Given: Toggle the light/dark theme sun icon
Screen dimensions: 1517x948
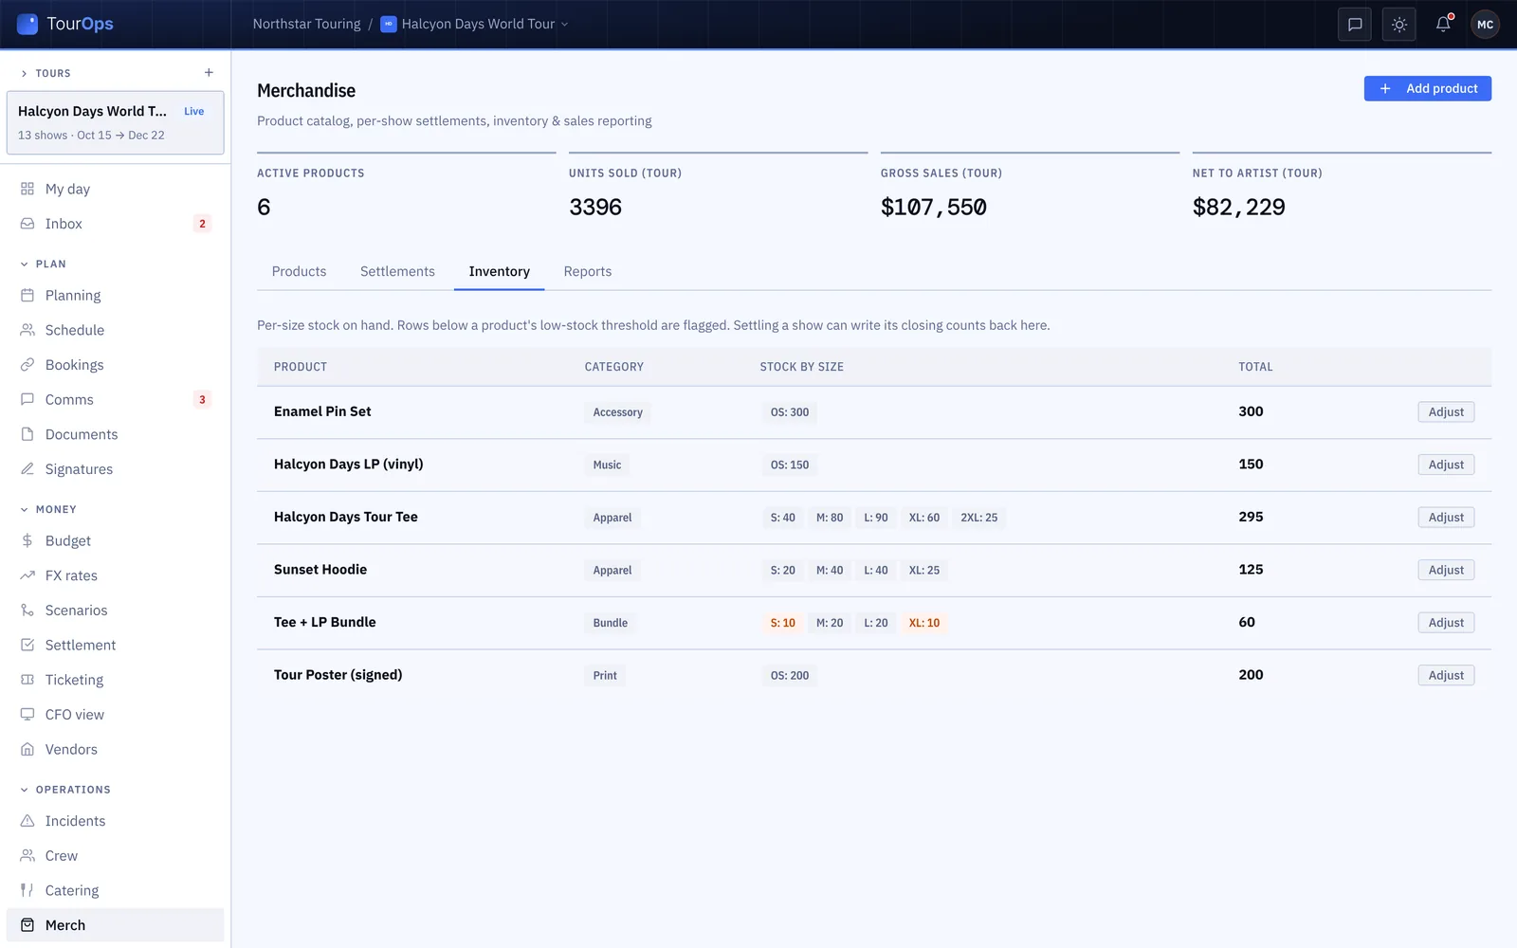Looking at the screenshot, I should coord(1399,25).
